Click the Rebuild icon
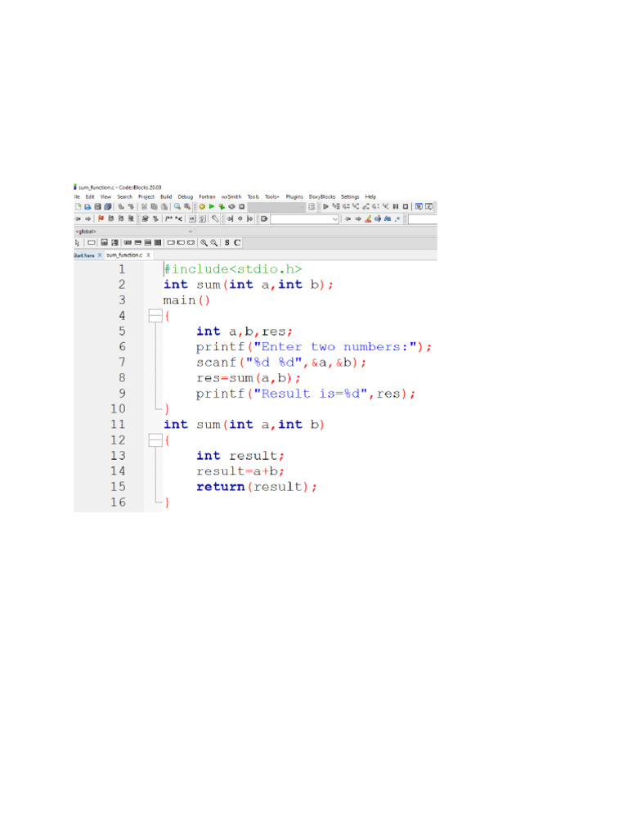This screenshot has height=838, width=628. (231, 206)
